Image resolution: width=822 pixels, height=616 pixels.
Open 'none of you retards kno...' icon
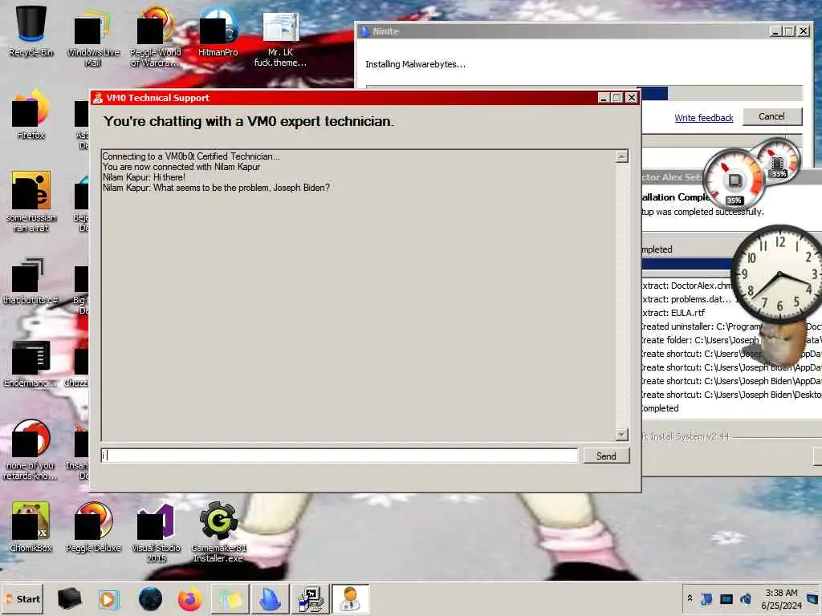31,449
